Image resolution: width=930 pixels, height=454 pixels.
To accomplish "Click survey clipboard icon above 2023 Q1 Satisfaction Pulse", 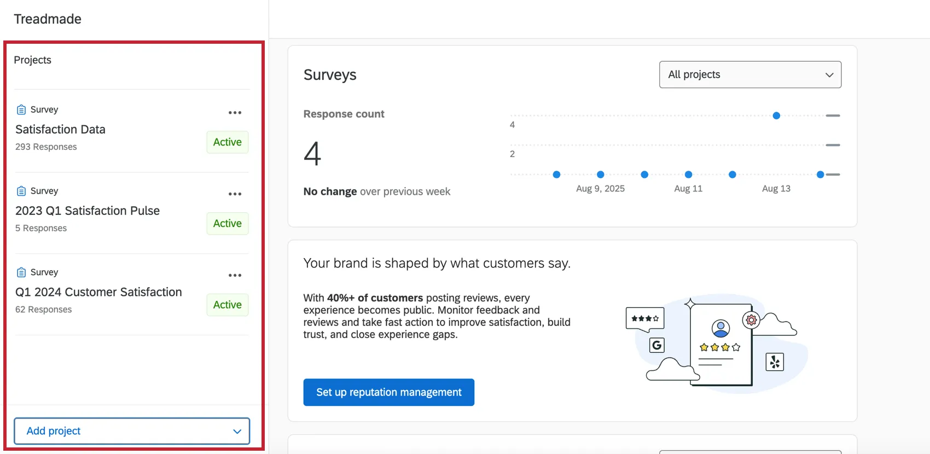I will (21, 191).
